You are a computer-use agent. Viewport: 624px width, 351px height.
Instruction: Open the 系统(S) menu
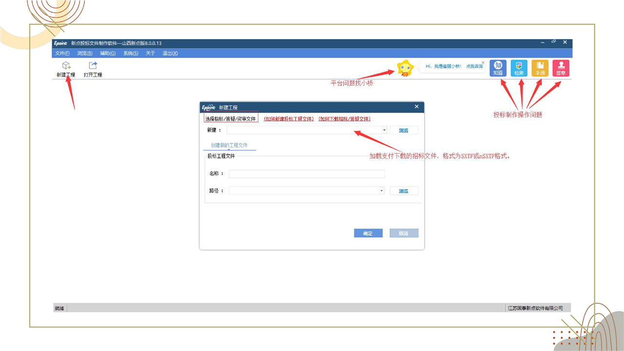[x=131, y=53]
